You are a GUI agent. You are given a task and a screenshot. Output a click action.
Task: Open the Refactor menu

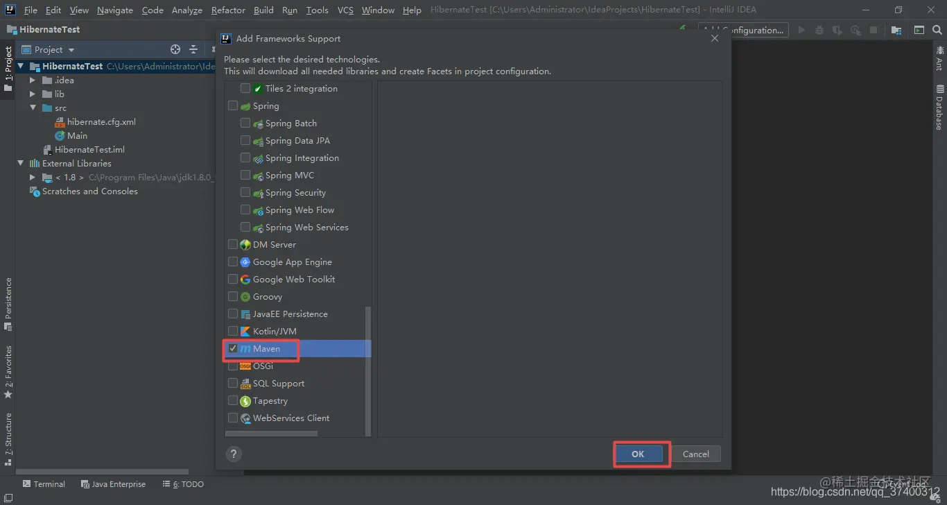coord(228,10)
